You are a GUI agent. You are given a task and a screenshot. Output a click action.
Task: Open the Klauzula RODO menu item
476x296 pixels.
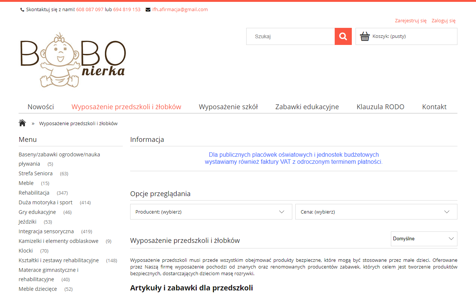(x=380, y=107)
